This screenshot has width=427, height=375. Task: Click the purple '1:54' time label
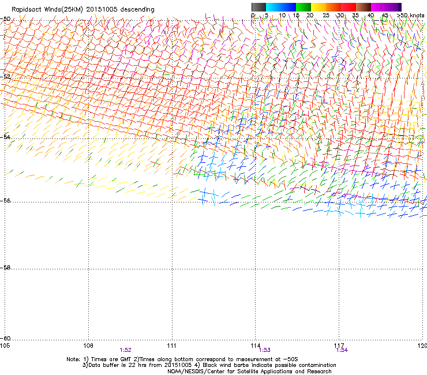click(342, 350)
